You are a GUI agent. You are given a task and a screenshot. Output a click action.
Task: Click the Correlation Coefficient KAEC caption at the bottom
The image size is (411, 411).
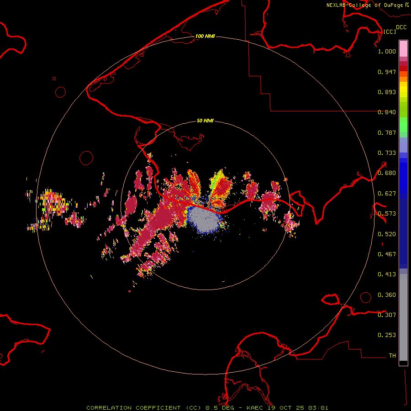tap(207, 408)
